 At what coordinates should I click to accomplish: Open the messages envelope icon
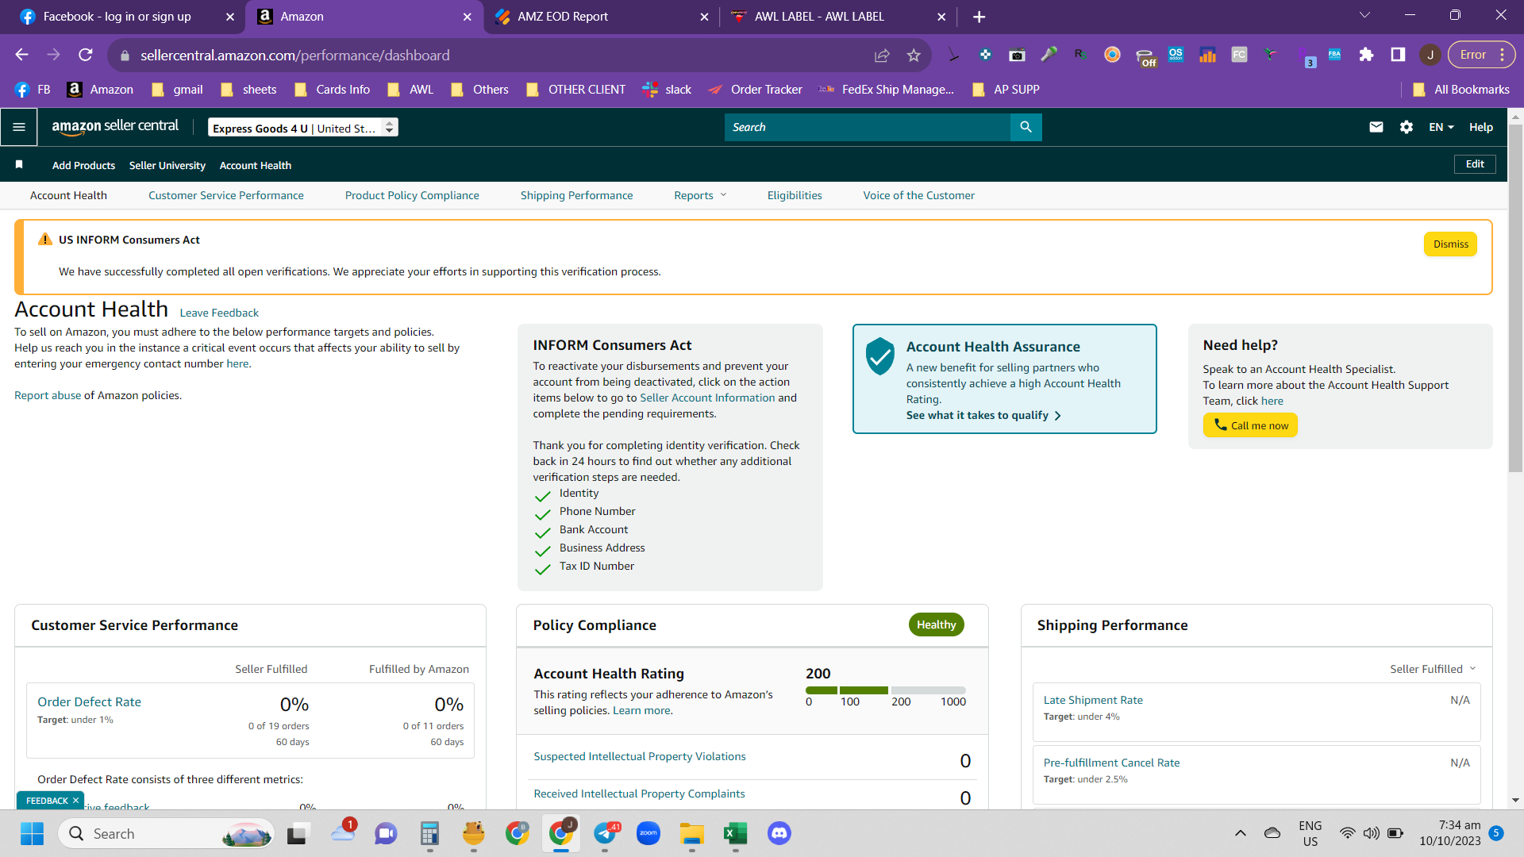(x=1376, y=127)
